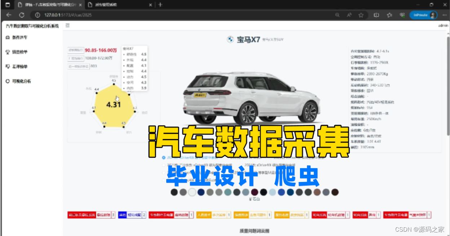Viewport: 450px width, 236px height.
Task: Click the BMW logo beside 宝马X7
Action: [230, 40]
